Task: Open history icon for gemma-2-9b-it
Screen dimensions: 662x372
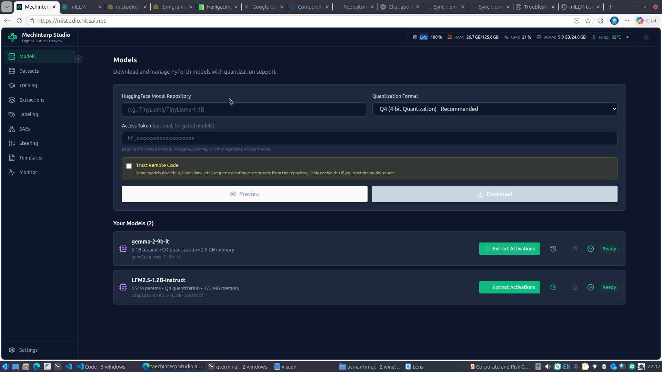Action: [x=553, y=249]
